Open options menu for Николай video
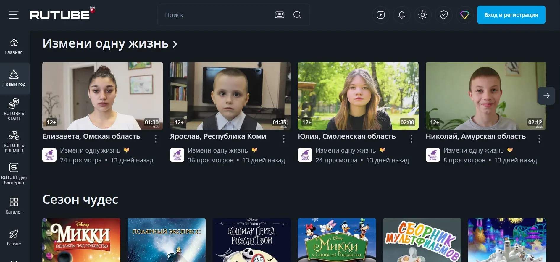 coord(539,139)
